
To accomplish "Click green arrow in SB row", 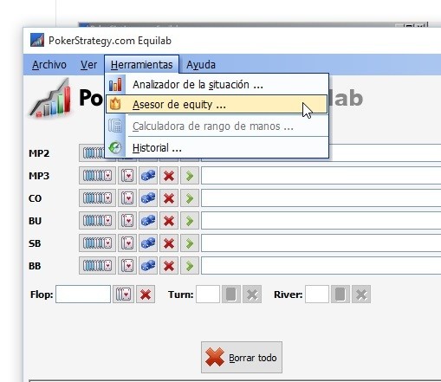I will click(x=190, y=243).
